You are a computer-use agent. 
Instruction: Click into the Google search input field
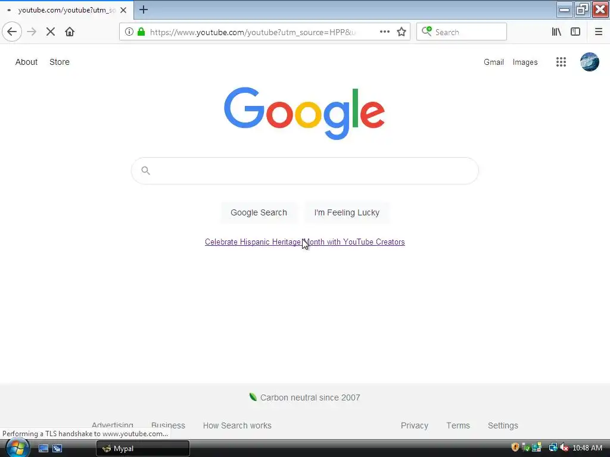coord(305,171)
